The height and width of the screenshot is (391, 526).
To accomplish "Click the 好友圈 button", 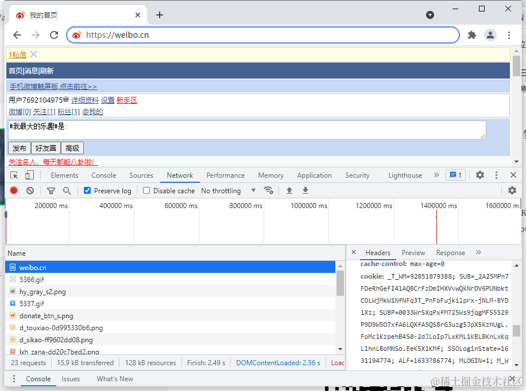I will point(46,148).
